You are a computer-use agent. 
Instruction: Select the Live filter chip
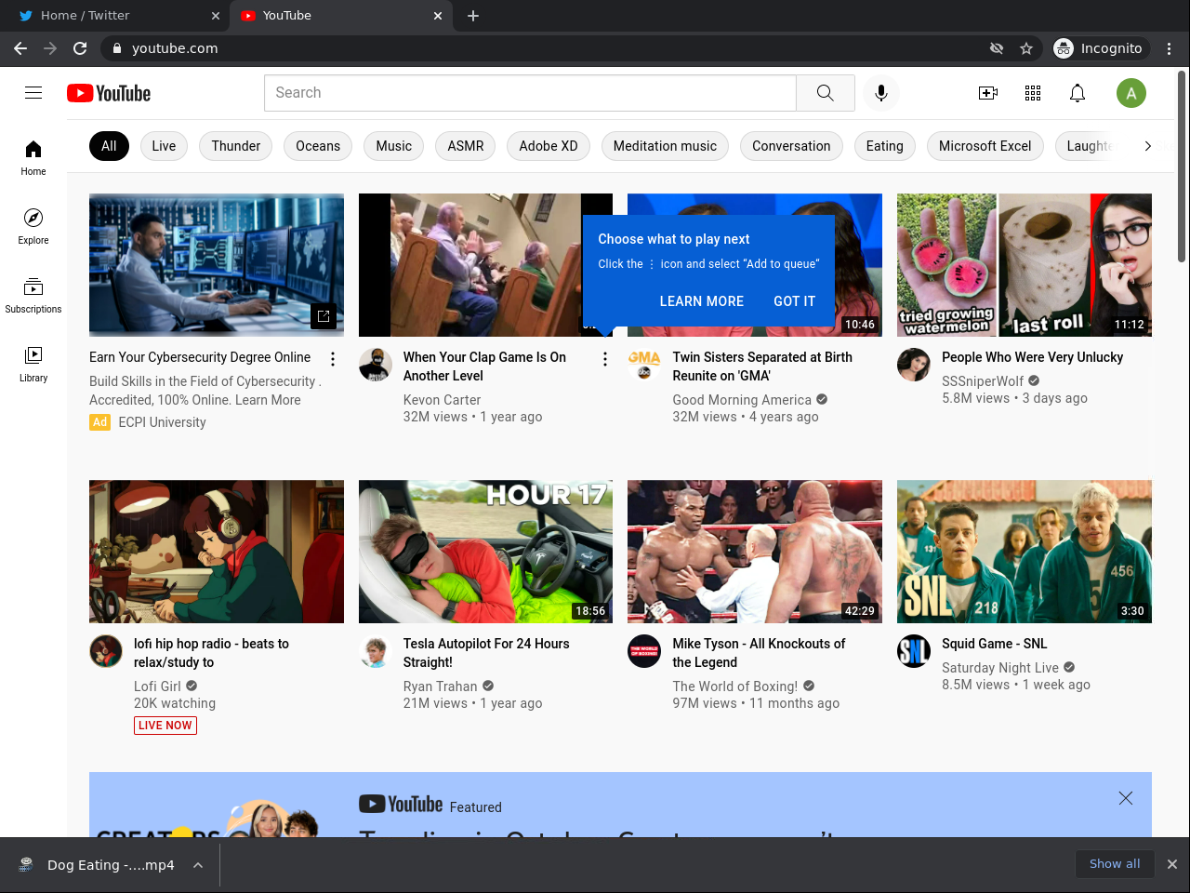click(164, 146)
